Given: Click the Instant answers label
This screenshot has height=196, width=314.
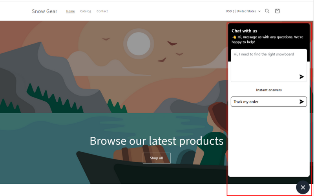Looking at the screenshot, I should coord(269,90).
